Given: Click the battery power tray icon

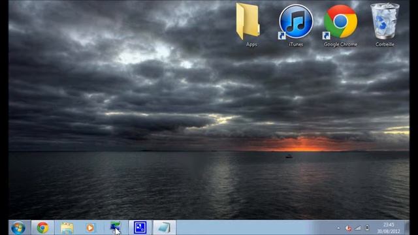Looking at the screenshot, I should (x=367, y=228).
